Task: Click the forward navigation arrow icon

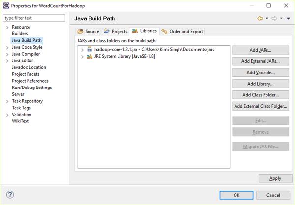Action: coord(275,18)
